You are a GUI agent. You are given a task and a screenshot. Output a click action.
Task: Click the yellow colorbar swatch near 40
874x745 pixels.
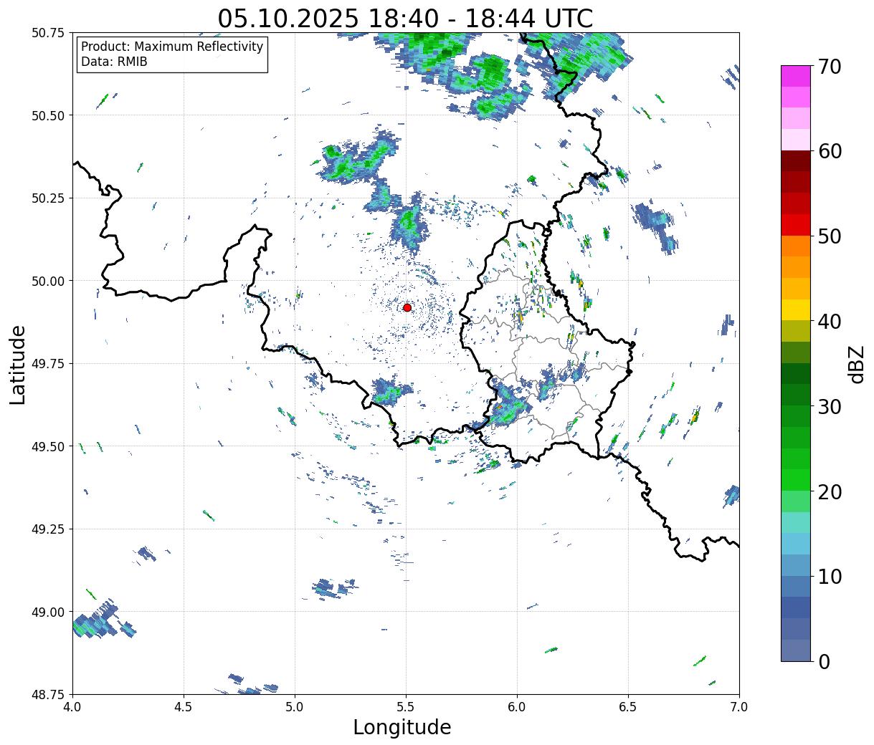tap(796, 310)
